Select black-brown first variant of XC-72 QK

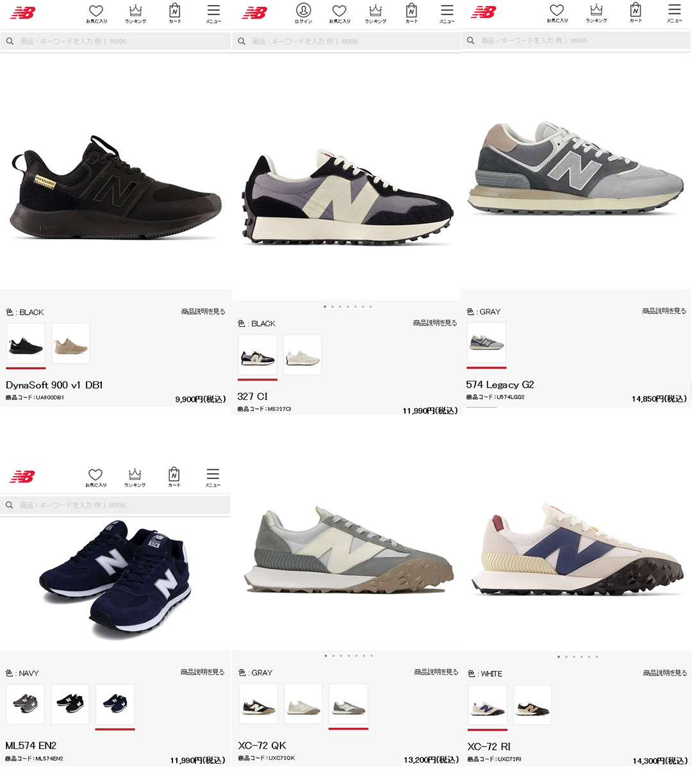pos(258,704)
